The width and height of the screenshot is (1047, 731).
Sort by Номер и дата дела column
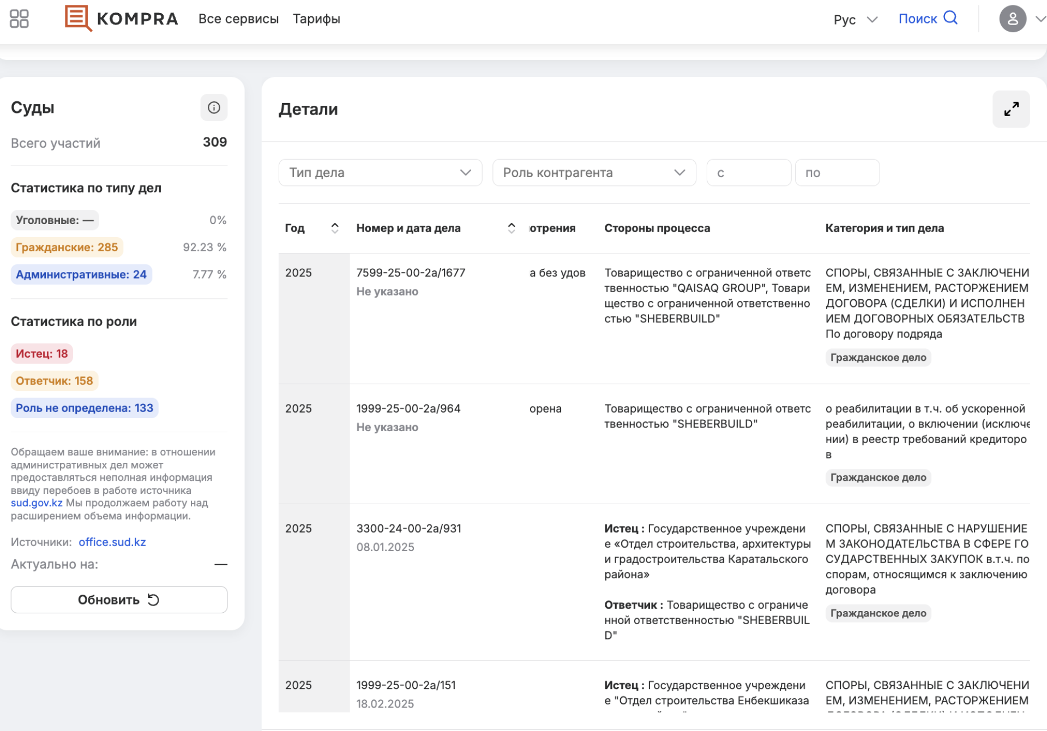(x=511, y=227)
